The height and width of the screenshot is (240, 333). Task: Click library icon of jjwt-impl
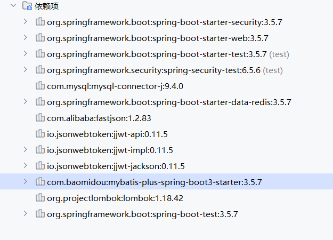40,150
